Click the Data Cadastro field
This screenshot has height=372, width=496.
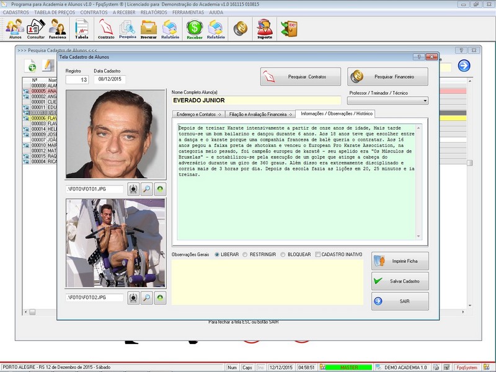pyautogui.click(x=110, y=79)
